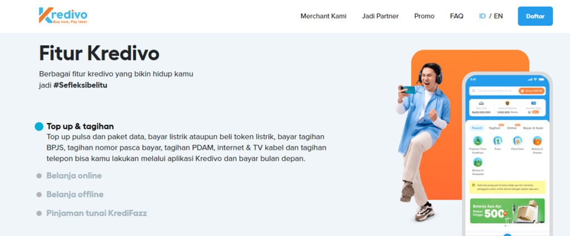Select the Belanja online feature
The height and width of the screenshot is (236, 570).
click(x=74, y=176)
